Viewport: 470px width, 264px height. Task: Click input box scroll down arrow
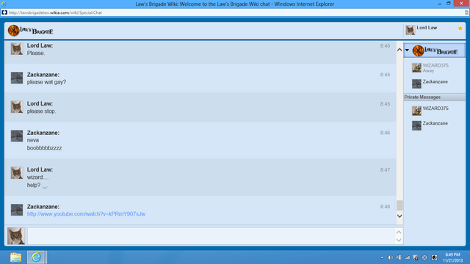click(399, 240)
